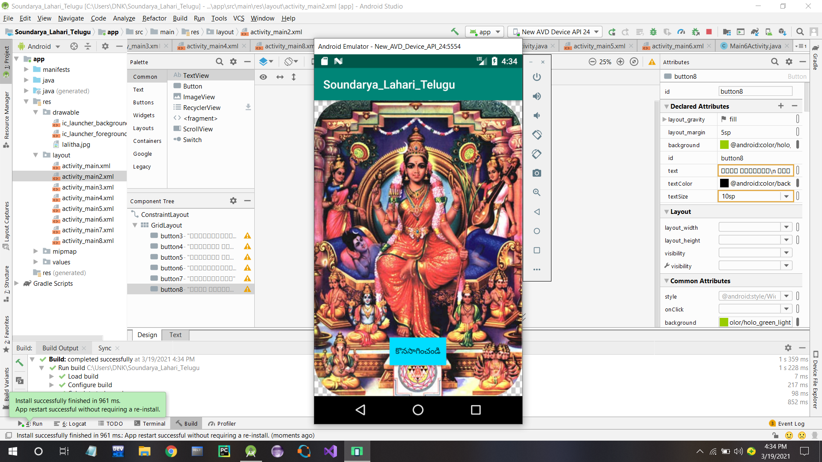822x462 pixels.
Task: Click the button8 id input field
Action: pos(755,91)
